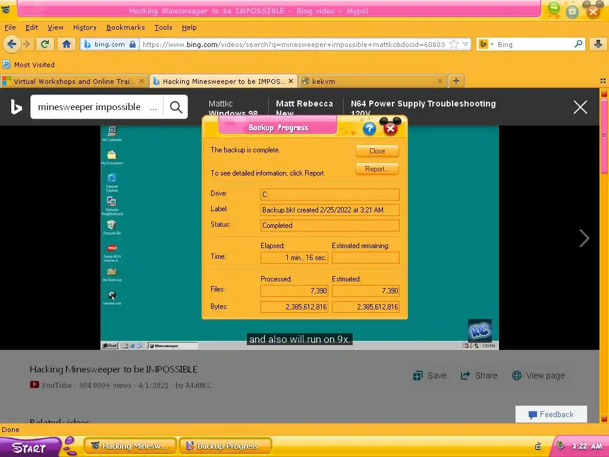Click the search bar magnifier icon
The width and height of the screenshot is (609, 457).
click(578, 44)
